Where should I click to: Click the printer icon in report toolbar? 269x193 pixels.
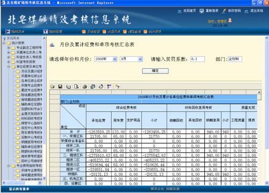(x=84, y=87)
